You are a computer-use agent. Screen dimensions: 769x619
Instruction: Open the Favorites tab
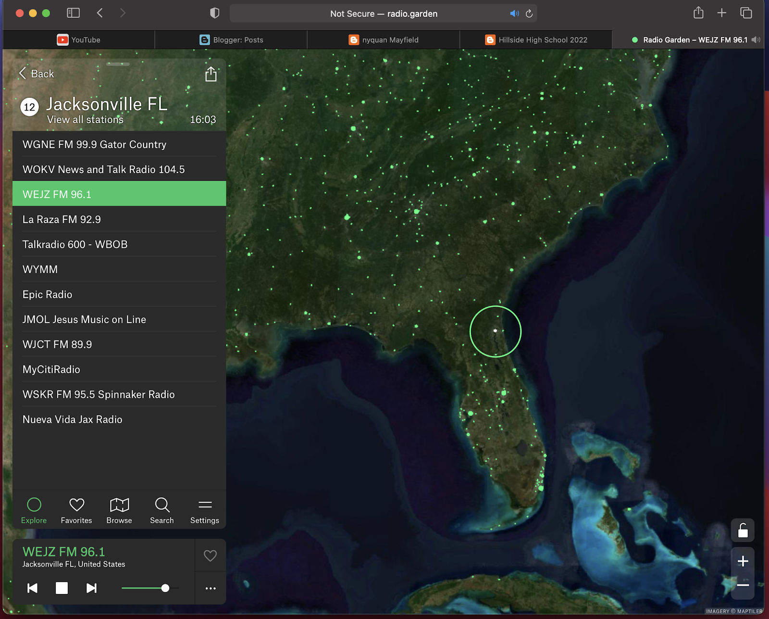[x=76, y=510]
